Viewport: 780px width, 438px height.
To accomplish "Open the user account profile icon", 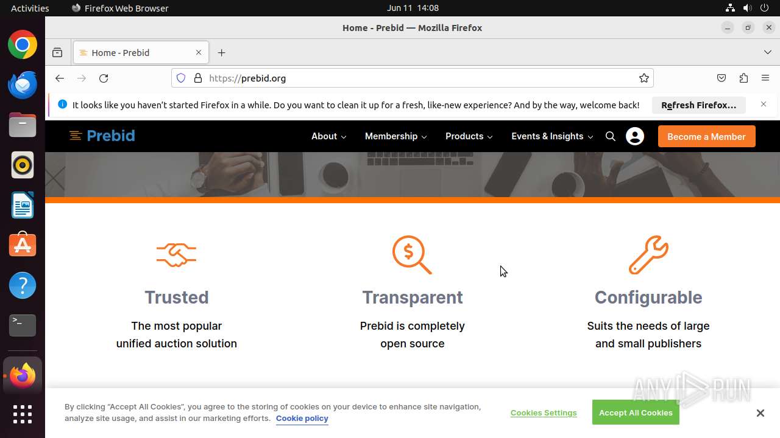I will (x=634, y=136).
